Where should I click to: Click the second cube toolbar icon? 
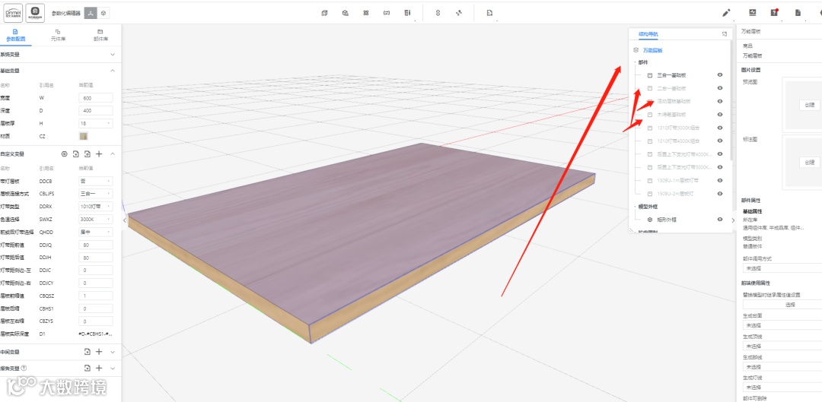[345, 13]
